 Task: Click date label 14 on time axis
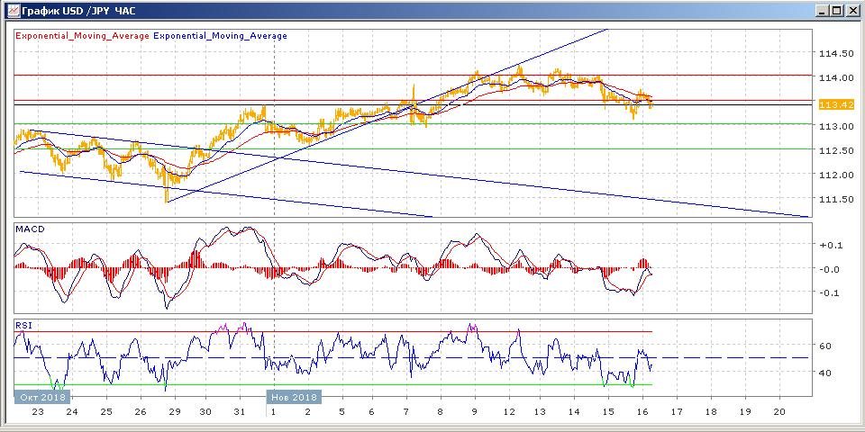click(574, 412)
